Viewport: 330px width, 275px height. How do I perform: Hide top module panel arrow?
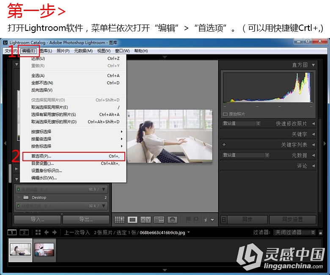[x=165, y=57]
